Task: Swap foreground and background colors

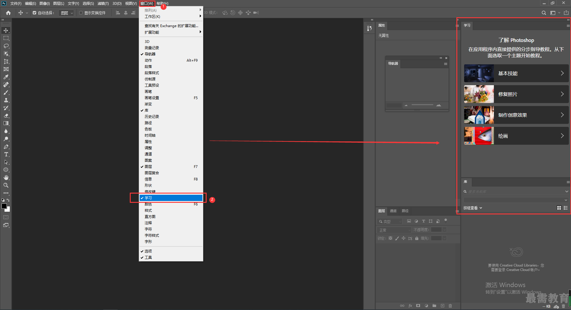Action: coord(8,200)
